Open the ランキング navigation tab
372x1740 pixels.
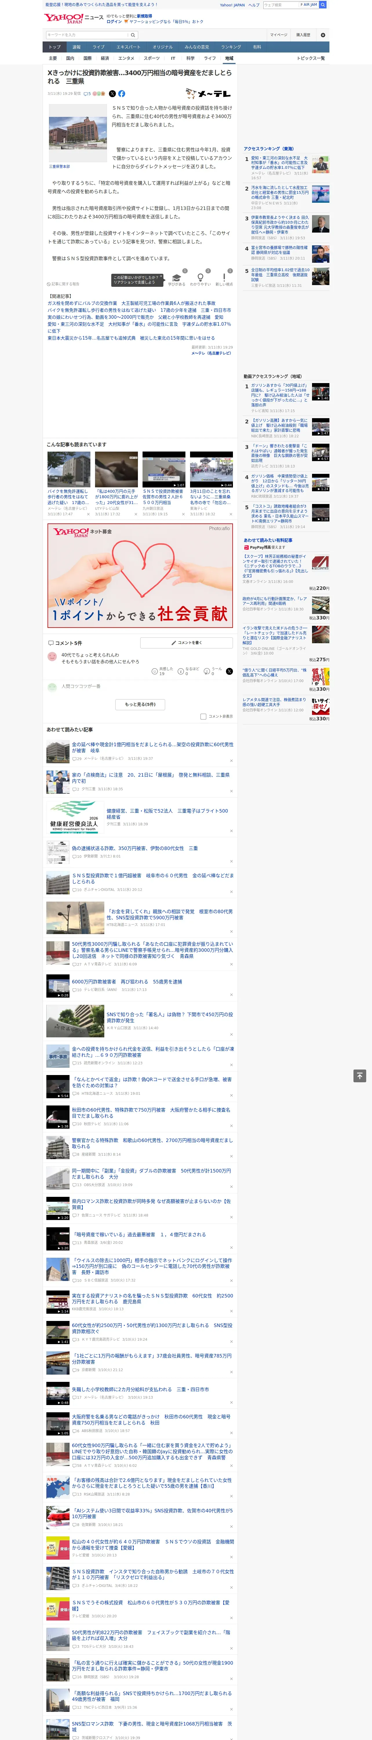(231, 47)
